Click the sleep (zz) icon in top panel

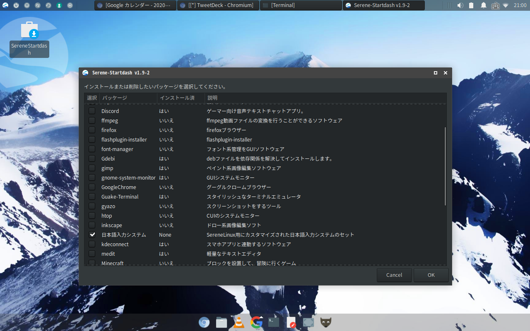tap(38, 5)
